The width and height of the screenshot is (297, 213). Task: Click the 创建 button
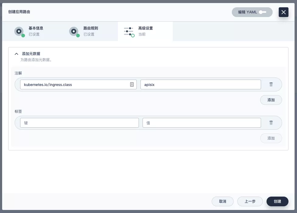pyautogui.click(x=277, y=201)
